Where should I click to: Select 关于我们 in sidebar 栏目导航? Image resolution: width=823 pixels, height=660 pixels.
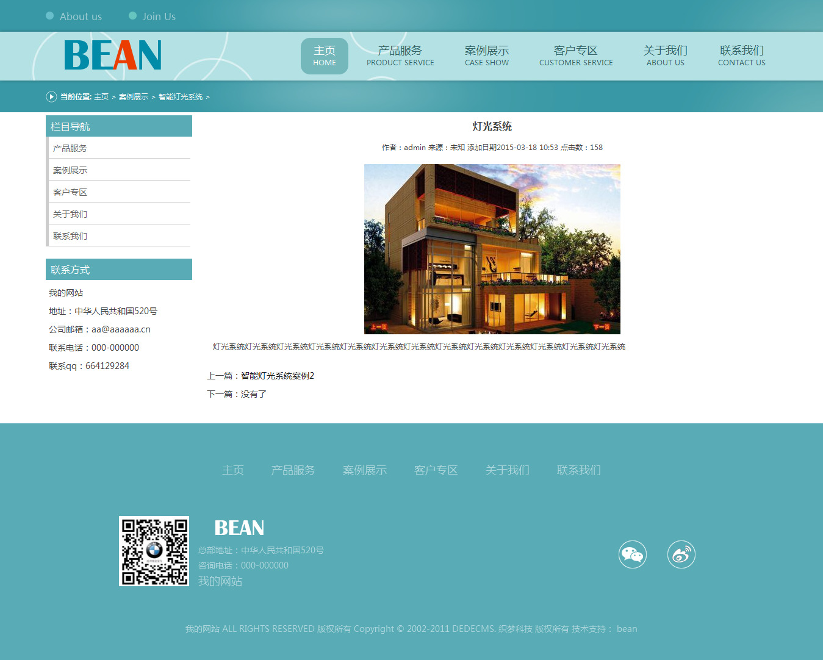coord(70,214)
